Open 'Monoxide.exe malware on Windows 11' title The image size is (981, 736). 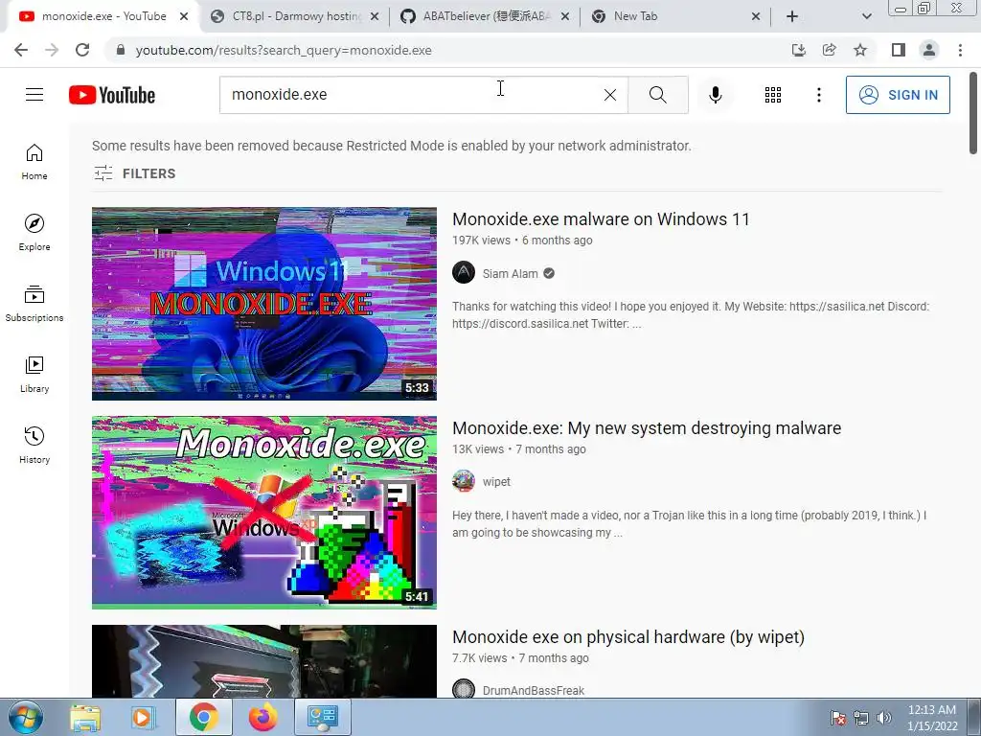point(601,219)
